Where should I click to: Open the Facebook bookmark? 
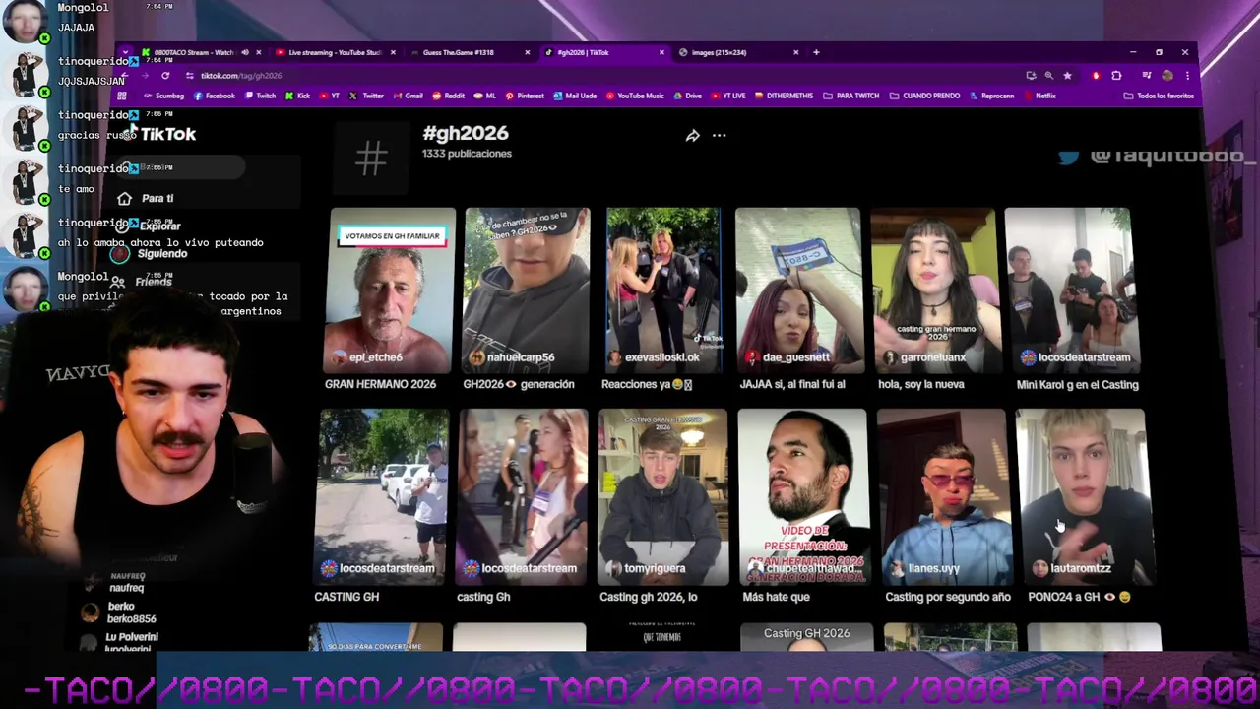pyautogui.click(x=215, y=96)
